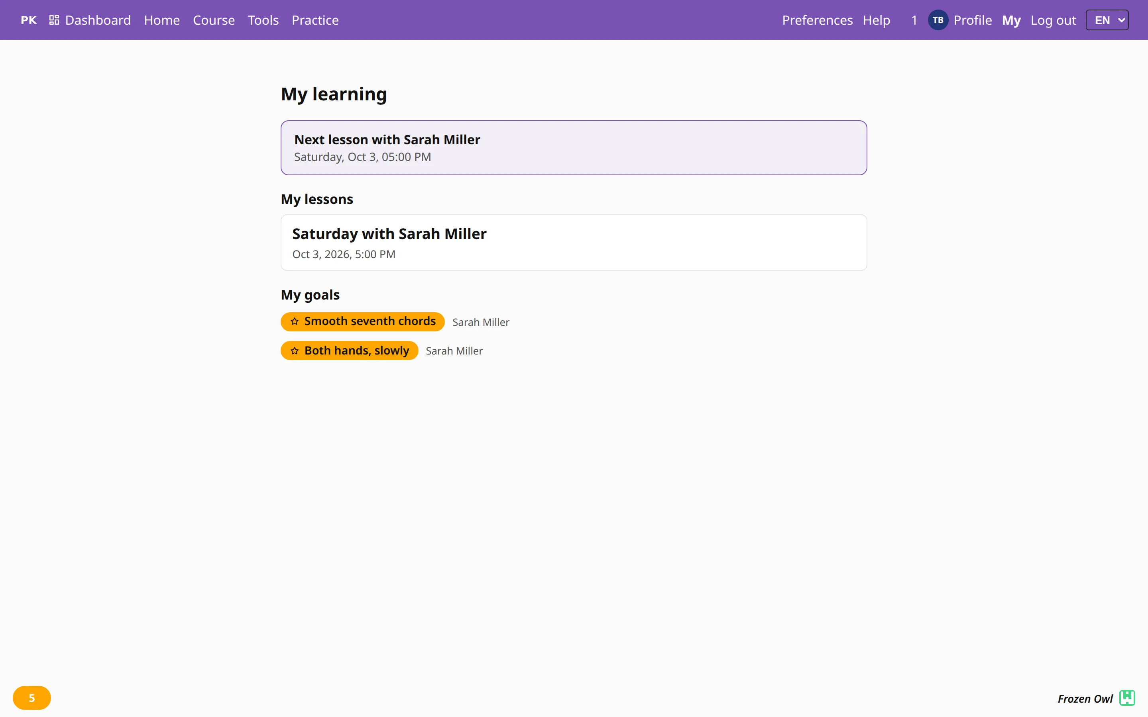Open the Help link

click(x=876, y=20)
